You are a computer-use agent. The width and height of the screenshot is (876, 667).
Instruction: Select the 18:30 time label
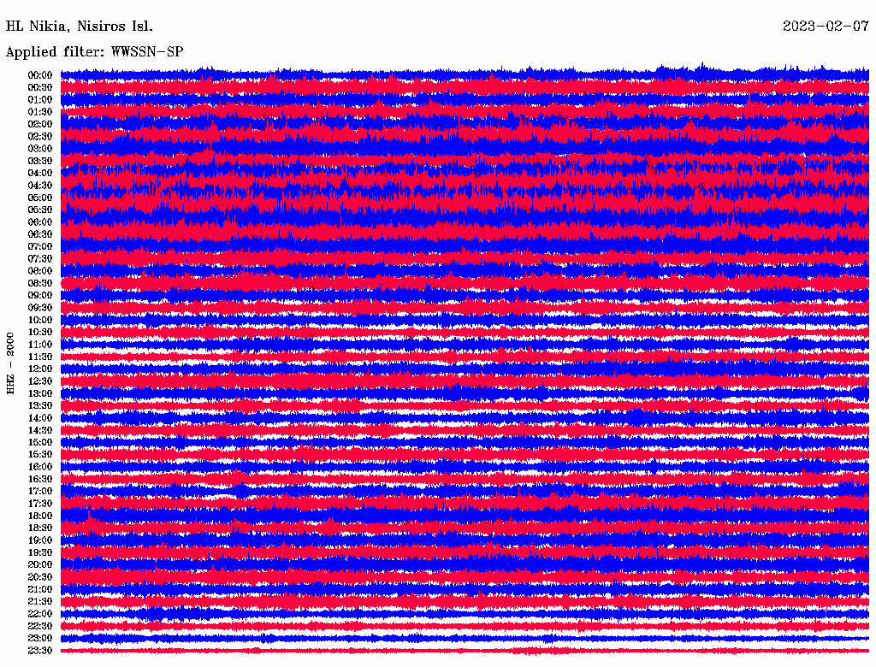coord(40,528)
